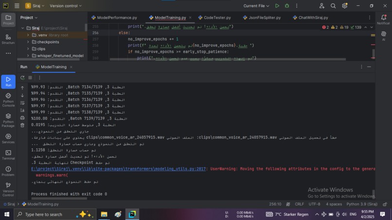Open the modeling_utils.py:2817 link
392x220 pixels.
coord(118,169)
